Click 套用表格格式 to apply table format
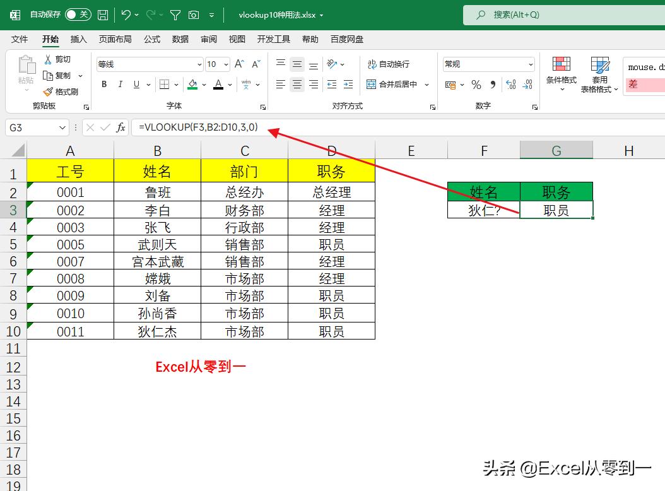The height and width of the screenshot is (491, 665). point(599,73)
